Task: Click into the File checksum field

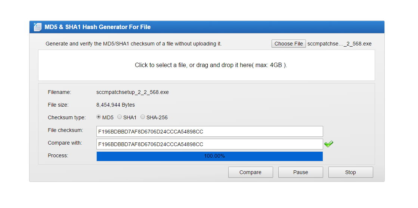Action: pyautogui.click(x=210, y=131)
